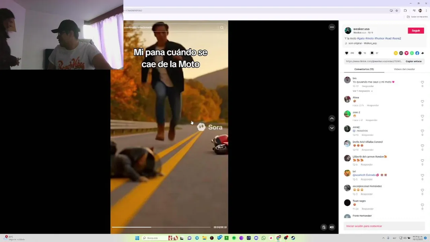The image size is (430, 242).
Task: Open the browser media control icon
Action: click(414, 10)
